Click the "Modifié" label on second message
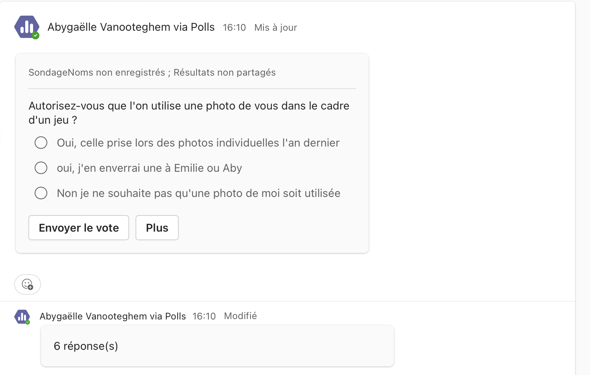 click(241, 316)
